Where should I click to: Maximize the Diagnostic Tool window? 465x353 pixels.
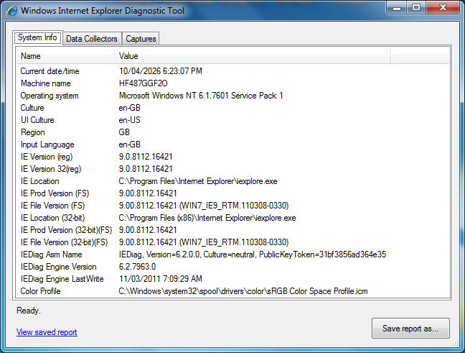(416, 8)
